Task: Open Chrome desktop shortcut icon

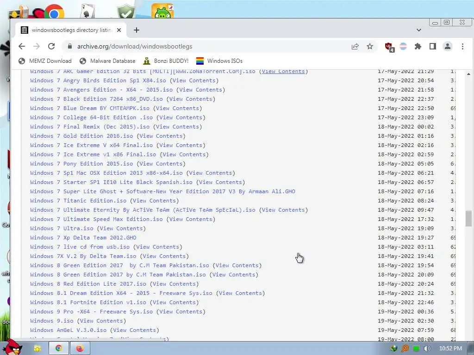Action: click(x=55, y=12)
